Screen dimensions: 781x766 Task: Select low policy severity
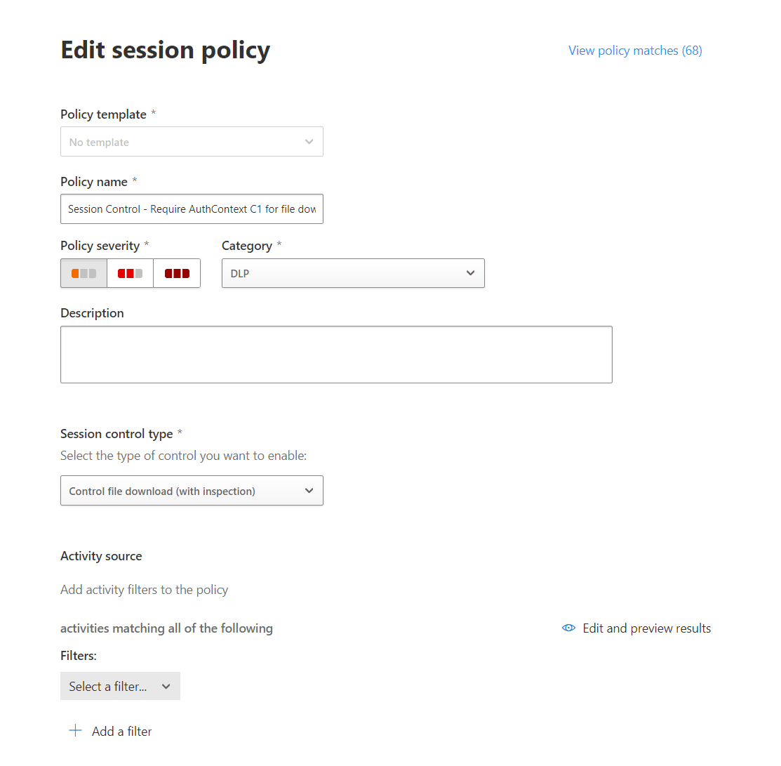coord(84,273)
